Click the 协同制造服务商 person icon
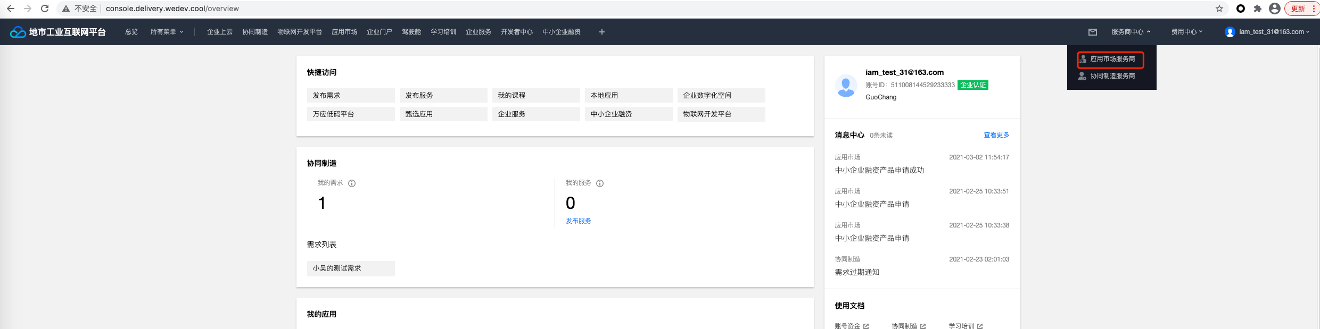The height and width of the screenshot is (329, 1320). [x=1082, y=76]
